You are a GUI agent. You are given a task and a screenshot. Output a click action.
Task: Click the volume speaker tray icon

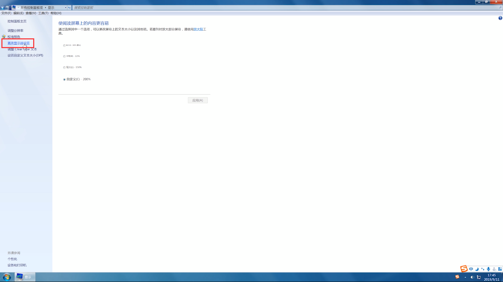pos(472,277)
